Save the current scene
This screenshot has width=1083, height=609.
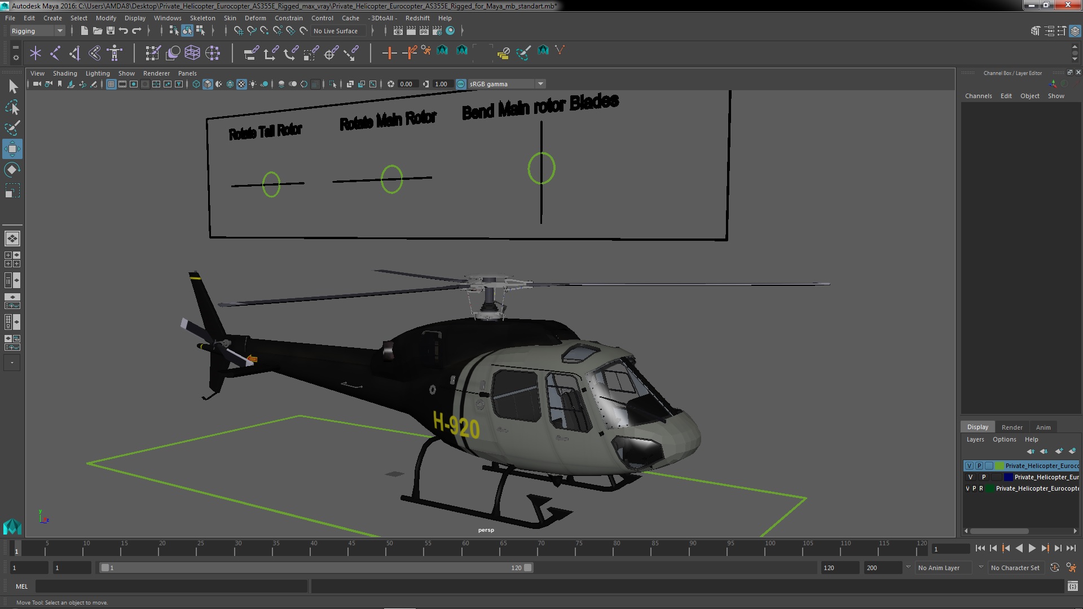pyautogui.click(x=110, y=30)
